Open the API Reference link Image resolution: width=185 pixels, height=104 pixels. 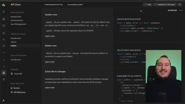[19, 92]
